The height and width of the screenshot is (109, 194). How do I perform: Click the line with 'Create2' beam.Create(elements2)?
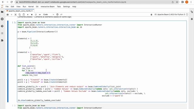42,82
